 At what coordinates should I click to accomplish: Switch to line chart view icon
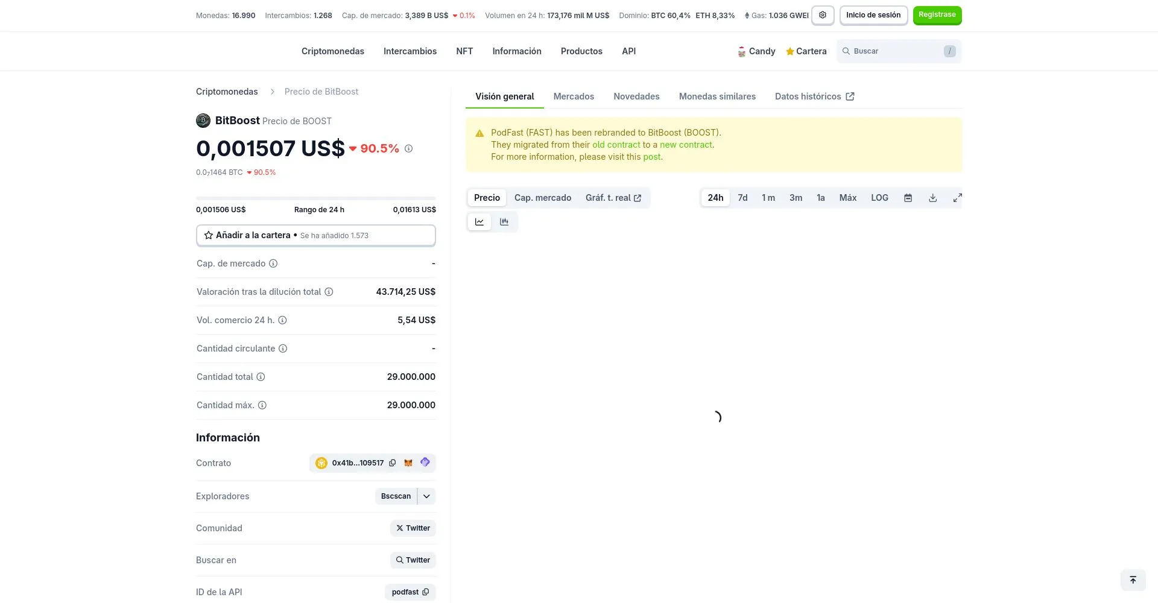[479, 222]
